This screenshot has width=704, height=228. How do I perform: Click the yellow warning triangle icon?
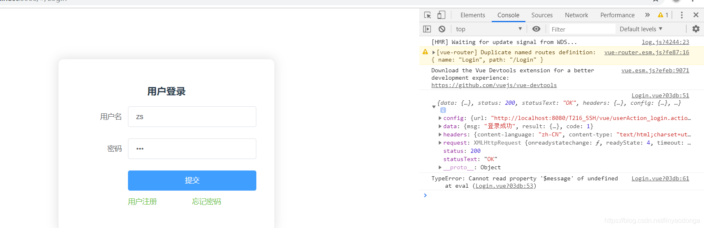(x=425, y=52)
